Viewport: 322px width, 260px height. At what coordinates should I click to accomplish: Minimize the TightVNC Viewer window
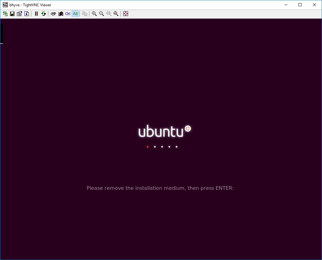pyautogui.click(x=286, y=5)
